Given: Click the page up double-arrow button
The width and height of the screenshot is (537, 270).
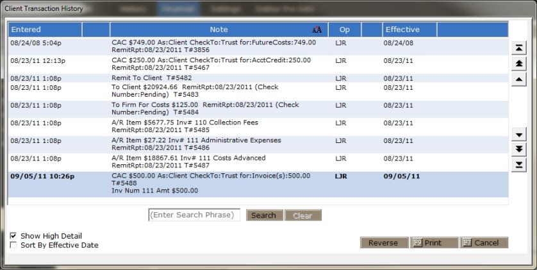Looking at the screenshot, I should coord(519,63).
